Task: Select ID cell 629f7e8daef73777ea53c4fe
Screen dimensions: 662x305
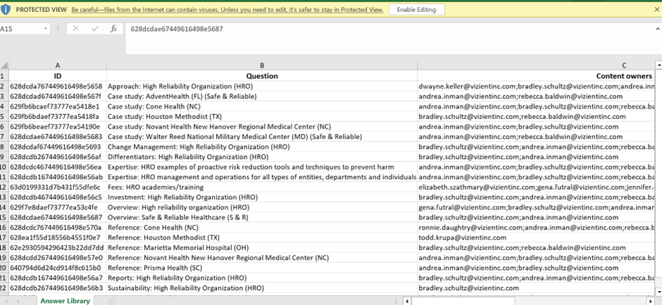Action: 58,207
